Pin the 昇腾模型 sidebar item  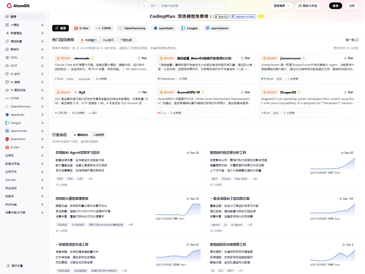[x=42, y=33]
